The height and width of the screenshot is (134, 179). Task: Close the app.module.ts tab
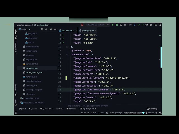click(x=76, y=30)
